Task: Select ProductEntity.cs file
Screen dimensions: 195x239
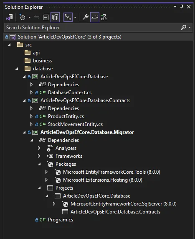Action: [66, 116]
